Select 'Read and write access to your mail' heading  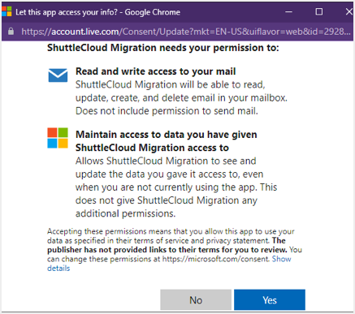tap(156, 71)
